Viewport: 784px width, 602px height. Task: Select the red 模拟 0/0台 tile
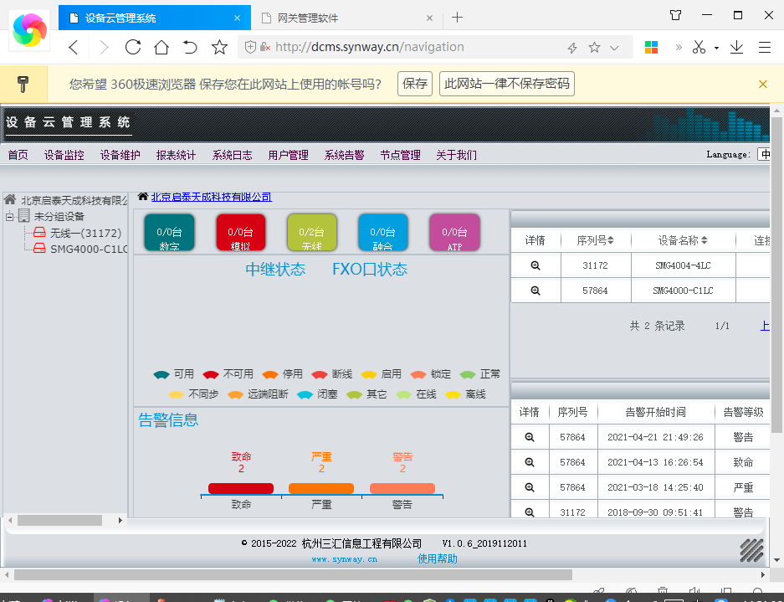240,233
